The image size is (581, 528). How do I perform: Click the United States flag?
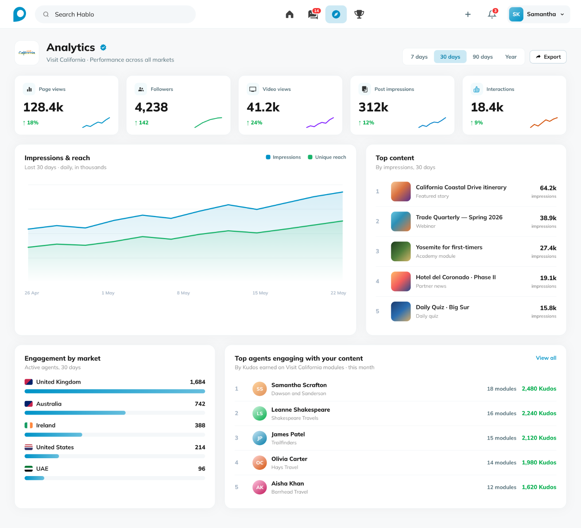(29, 447)
